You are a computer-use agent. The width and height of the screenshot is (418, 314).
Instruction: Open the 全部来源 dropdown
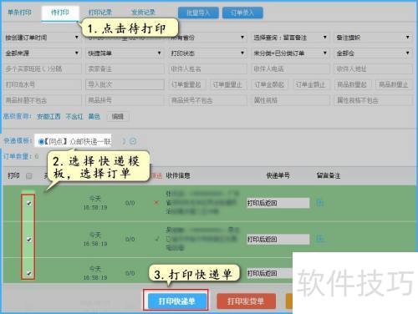(42, 53)
